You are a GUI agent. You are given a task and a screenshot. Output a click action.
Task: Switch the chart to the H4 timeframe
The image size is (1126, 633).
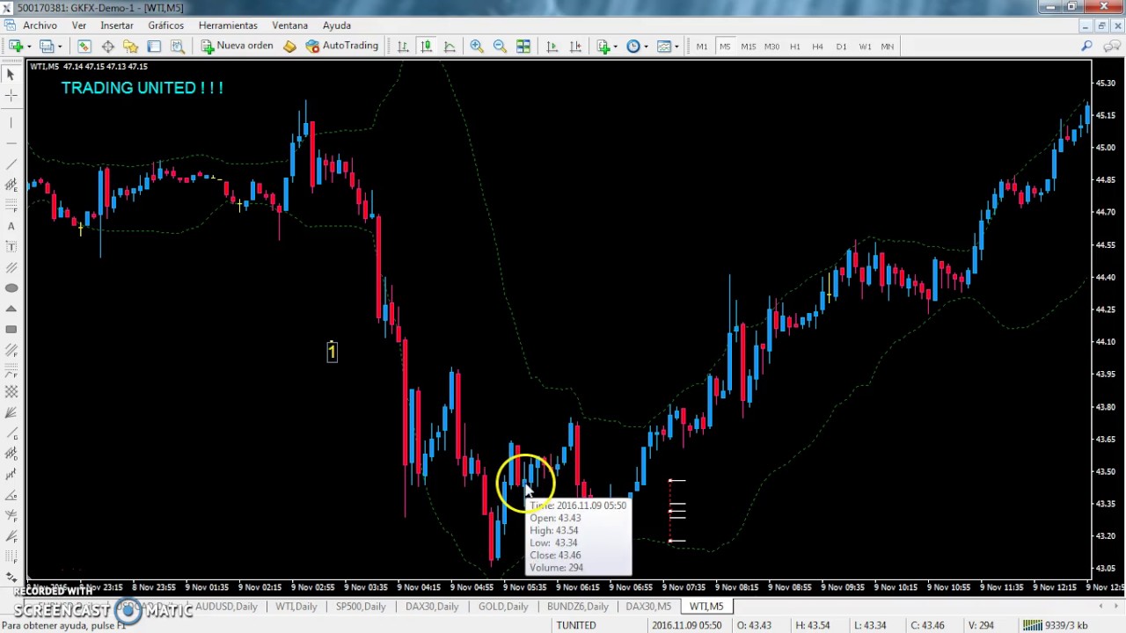coord(817,47)
